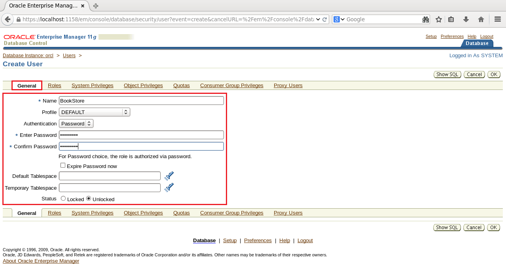The width and height of the screenshot is (506, 267).
Task: Click the footer Help link
Action: pyautogui.click(x=284, y=241)
